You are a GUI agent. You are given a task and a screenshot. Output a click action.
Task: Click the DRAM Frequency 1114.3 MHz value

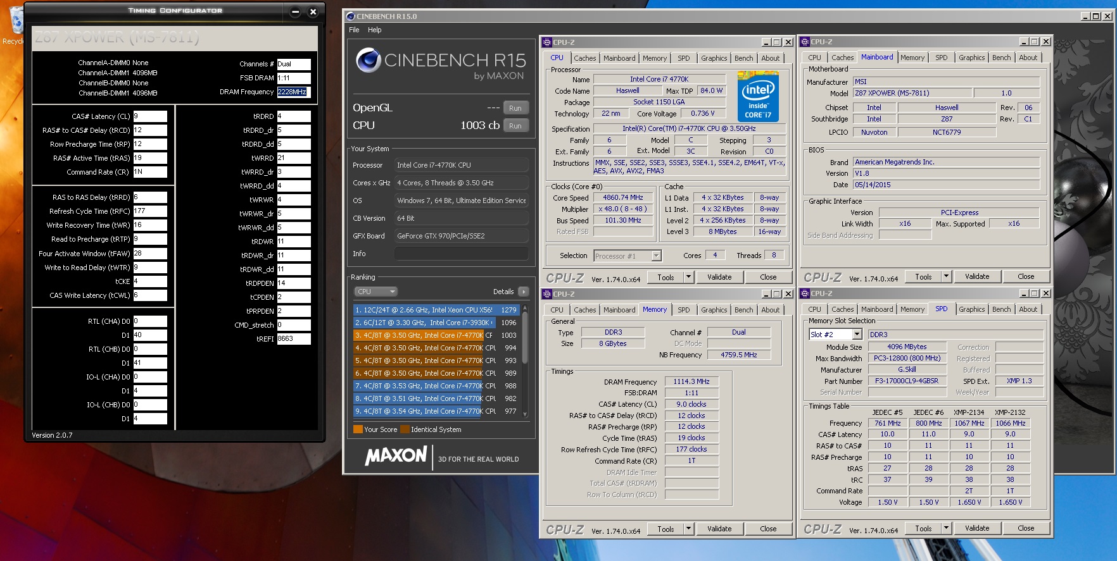click(x=691, y=381)
